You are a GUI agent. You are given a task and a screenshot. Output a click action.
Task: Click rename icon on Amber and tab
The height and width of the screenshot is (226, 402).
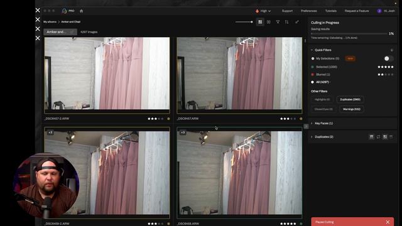coord(72,32)
